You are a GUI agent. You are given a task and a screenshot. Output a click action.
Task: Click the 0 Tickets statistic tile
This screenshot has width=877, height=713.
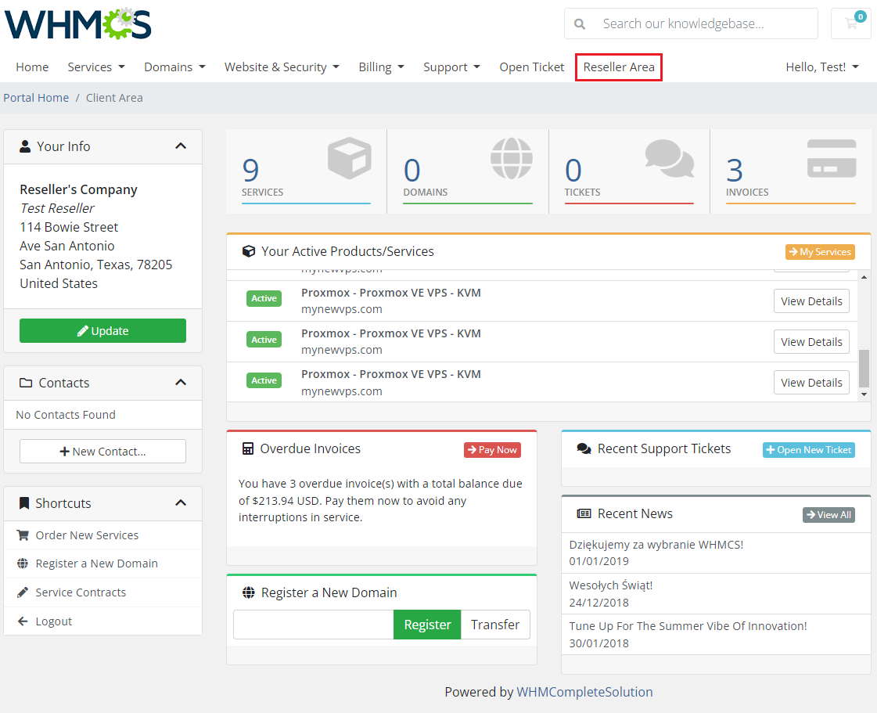[629, 171]
